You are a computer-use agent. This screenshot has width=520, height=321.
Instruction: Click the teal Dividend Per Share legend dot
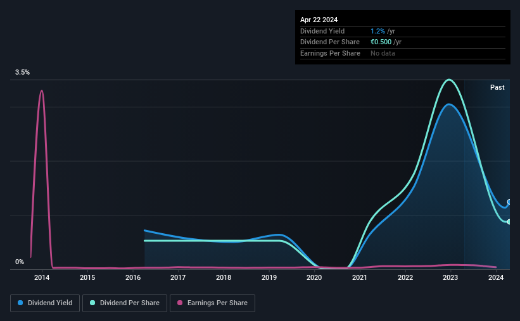coord(92,303)
